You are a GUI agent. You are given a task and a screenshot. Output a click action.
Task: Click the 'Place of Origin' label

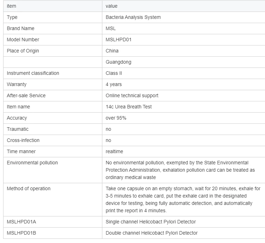pos(23,51)
